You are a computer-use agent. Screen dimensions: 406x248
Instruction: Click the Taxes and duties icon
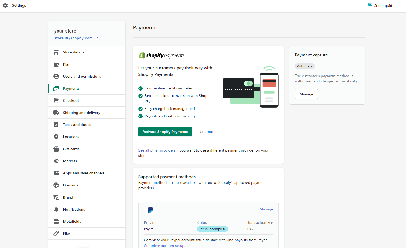pos(56,124)
